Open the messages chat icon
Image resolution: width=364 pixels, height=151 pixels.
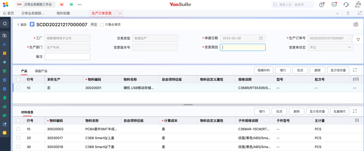(x=334, y=4)
